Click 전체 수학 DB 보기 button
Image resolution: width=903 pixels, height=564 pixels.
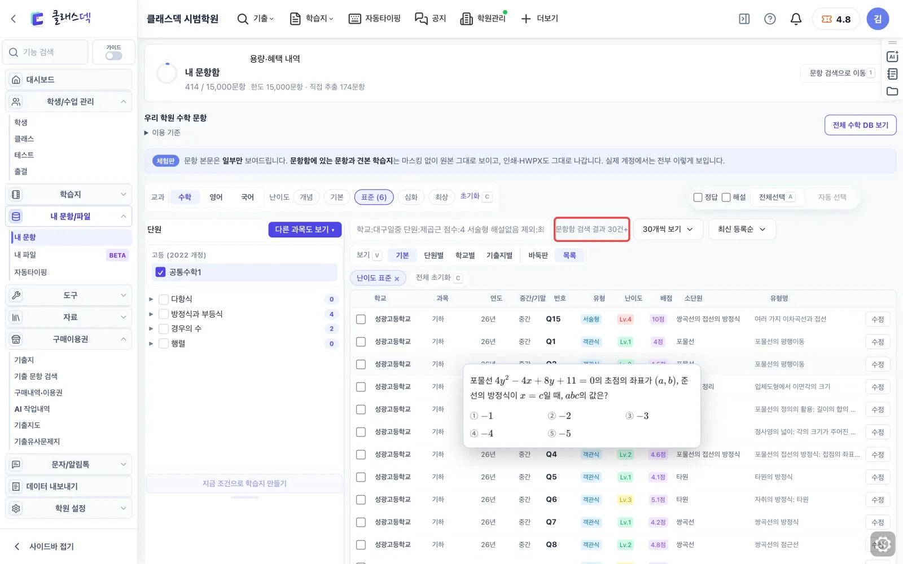coord(860,125)
